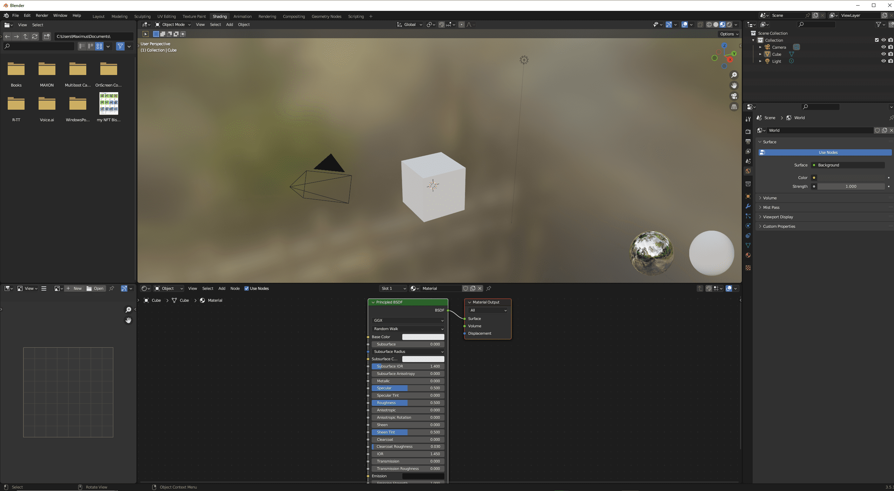The height and width of the screenshot is (491, 894).
Task: Hide the Cube object in outliner
Action: tap(883, 54)
